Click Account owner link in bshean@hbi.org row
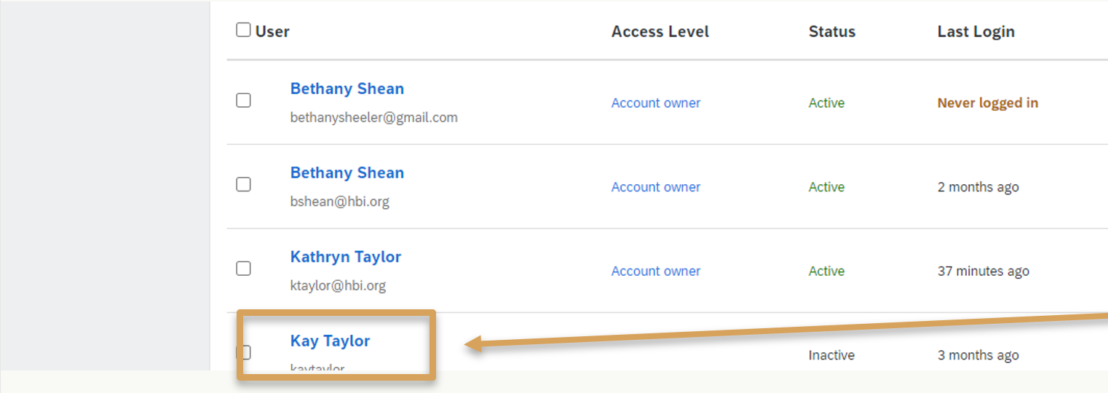The image size is (1108, 393). tap(655, 187)
